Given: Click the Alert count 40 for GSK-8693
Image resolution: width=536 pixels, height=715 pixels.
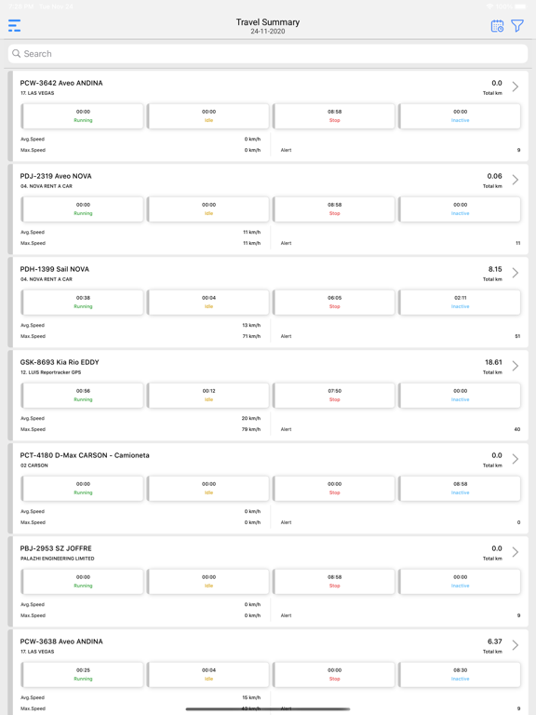Looking at the screenshot, I should [517, 429].
